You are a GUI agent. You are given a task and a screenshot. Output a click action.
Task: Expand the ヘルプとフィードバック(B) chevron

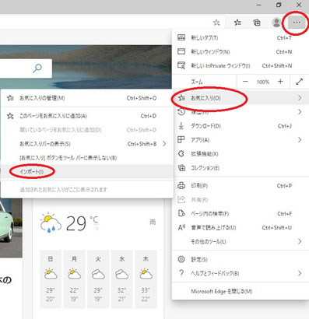[300, 273]
